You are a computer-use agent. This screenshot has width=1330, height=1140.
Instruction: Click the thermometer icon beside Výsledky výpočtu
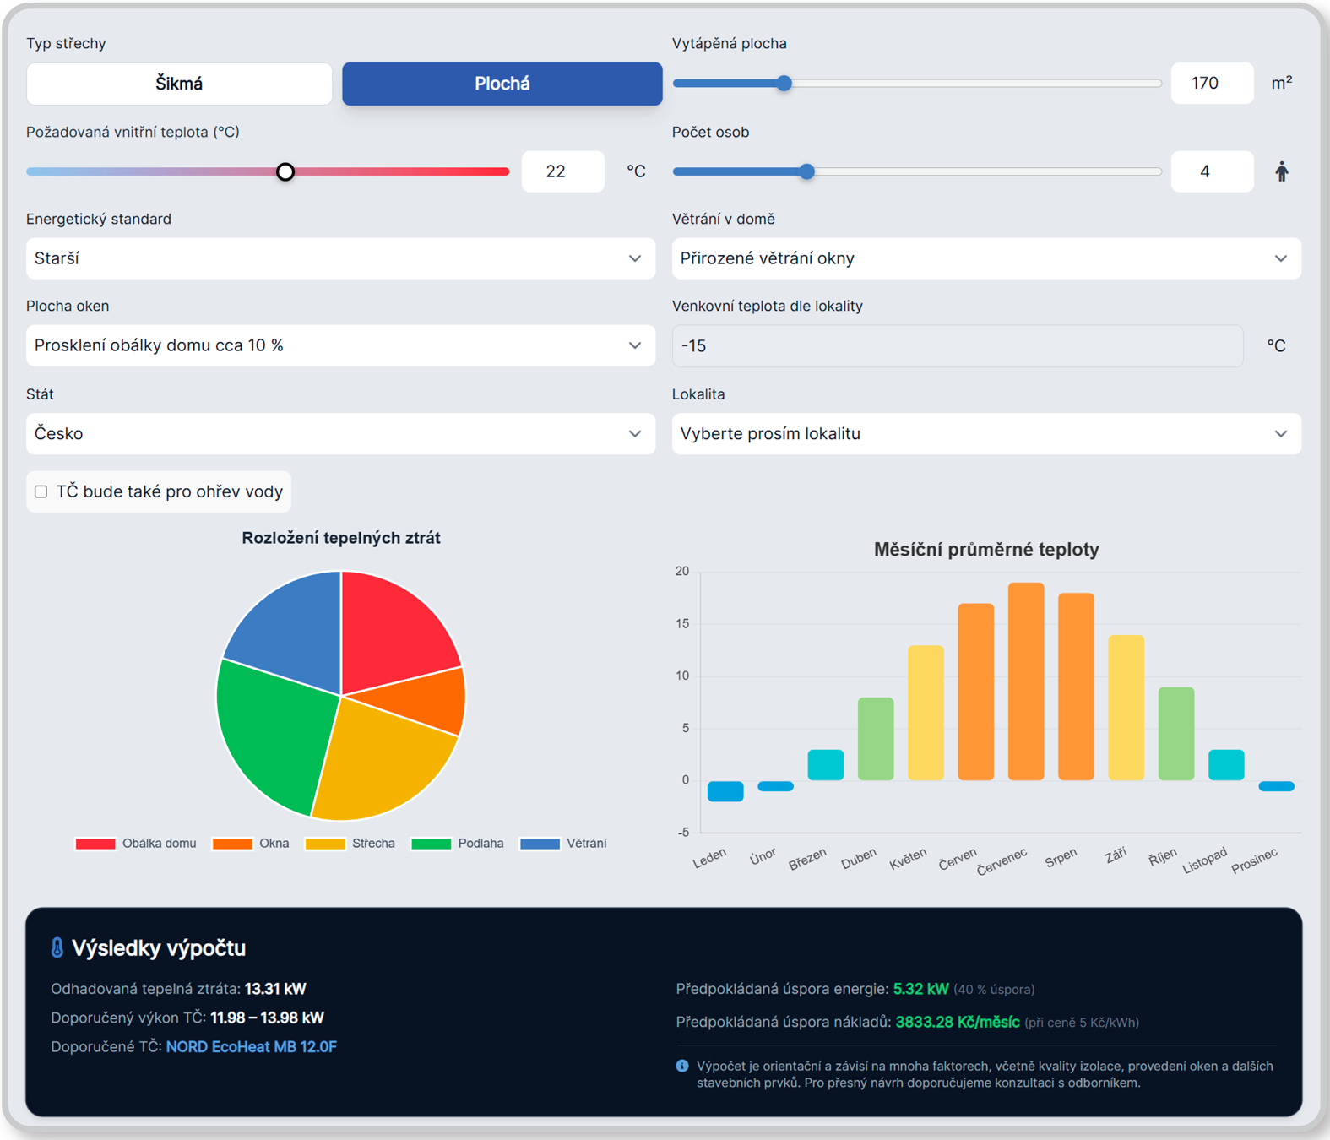pos(57,948)
